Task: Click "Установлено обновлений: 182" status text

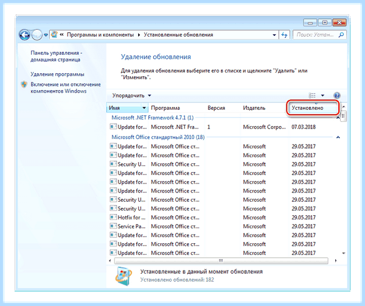Action: 177,280
